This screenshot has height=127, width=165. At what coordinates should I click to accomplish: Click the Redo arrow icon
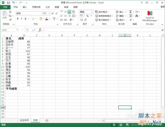point(20,3)
